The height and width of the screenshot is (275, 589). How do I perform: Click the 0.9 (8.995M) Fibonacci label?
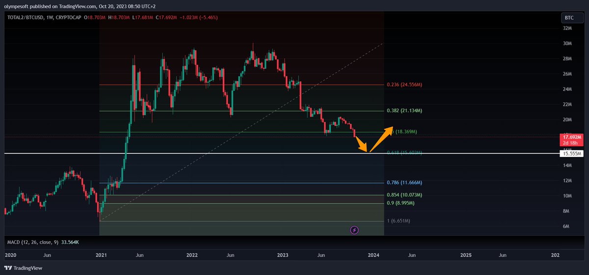(x=401, y=203)
